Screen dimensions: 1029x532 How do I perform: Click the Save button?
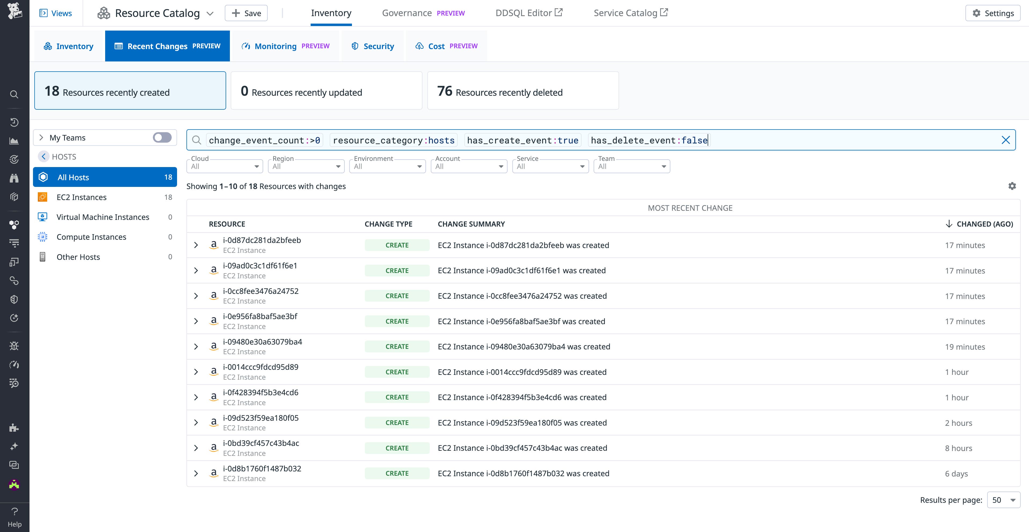click(x=246, y=13)
